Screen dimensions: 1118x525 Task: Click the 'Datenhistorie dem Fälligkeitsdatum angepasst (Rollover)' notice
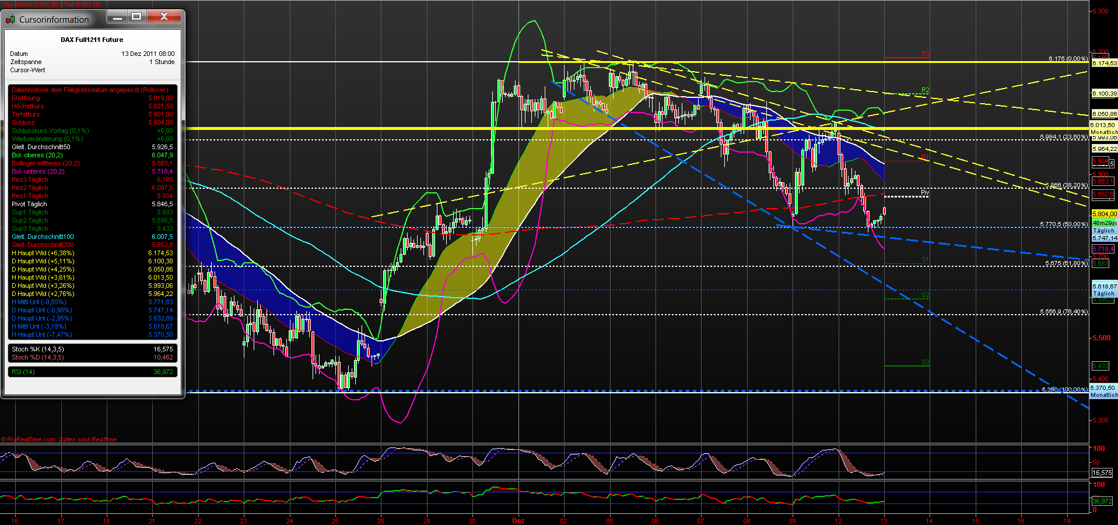coord(89,90)
